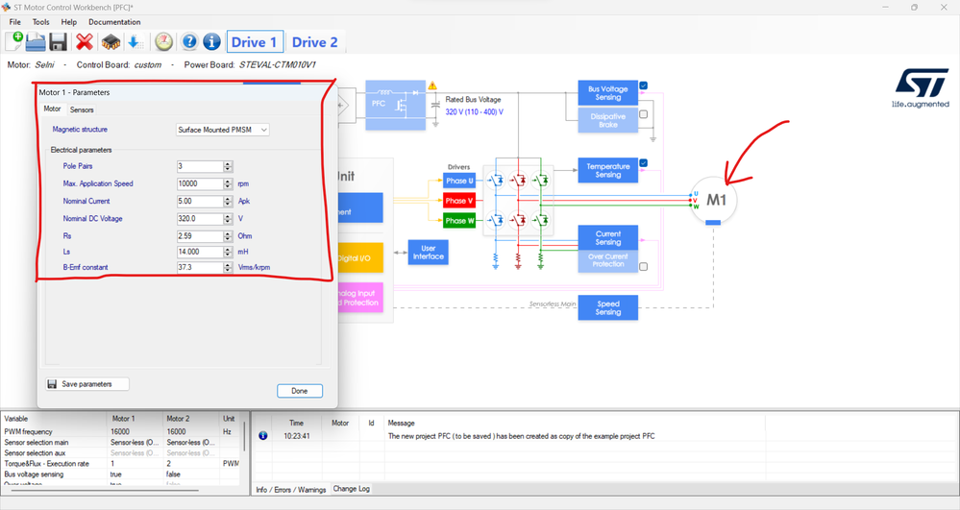Image resolution: width=960 pixels, height=510 pixels.
Task: Open the gauge monitor icon
Action: (163, 41)
